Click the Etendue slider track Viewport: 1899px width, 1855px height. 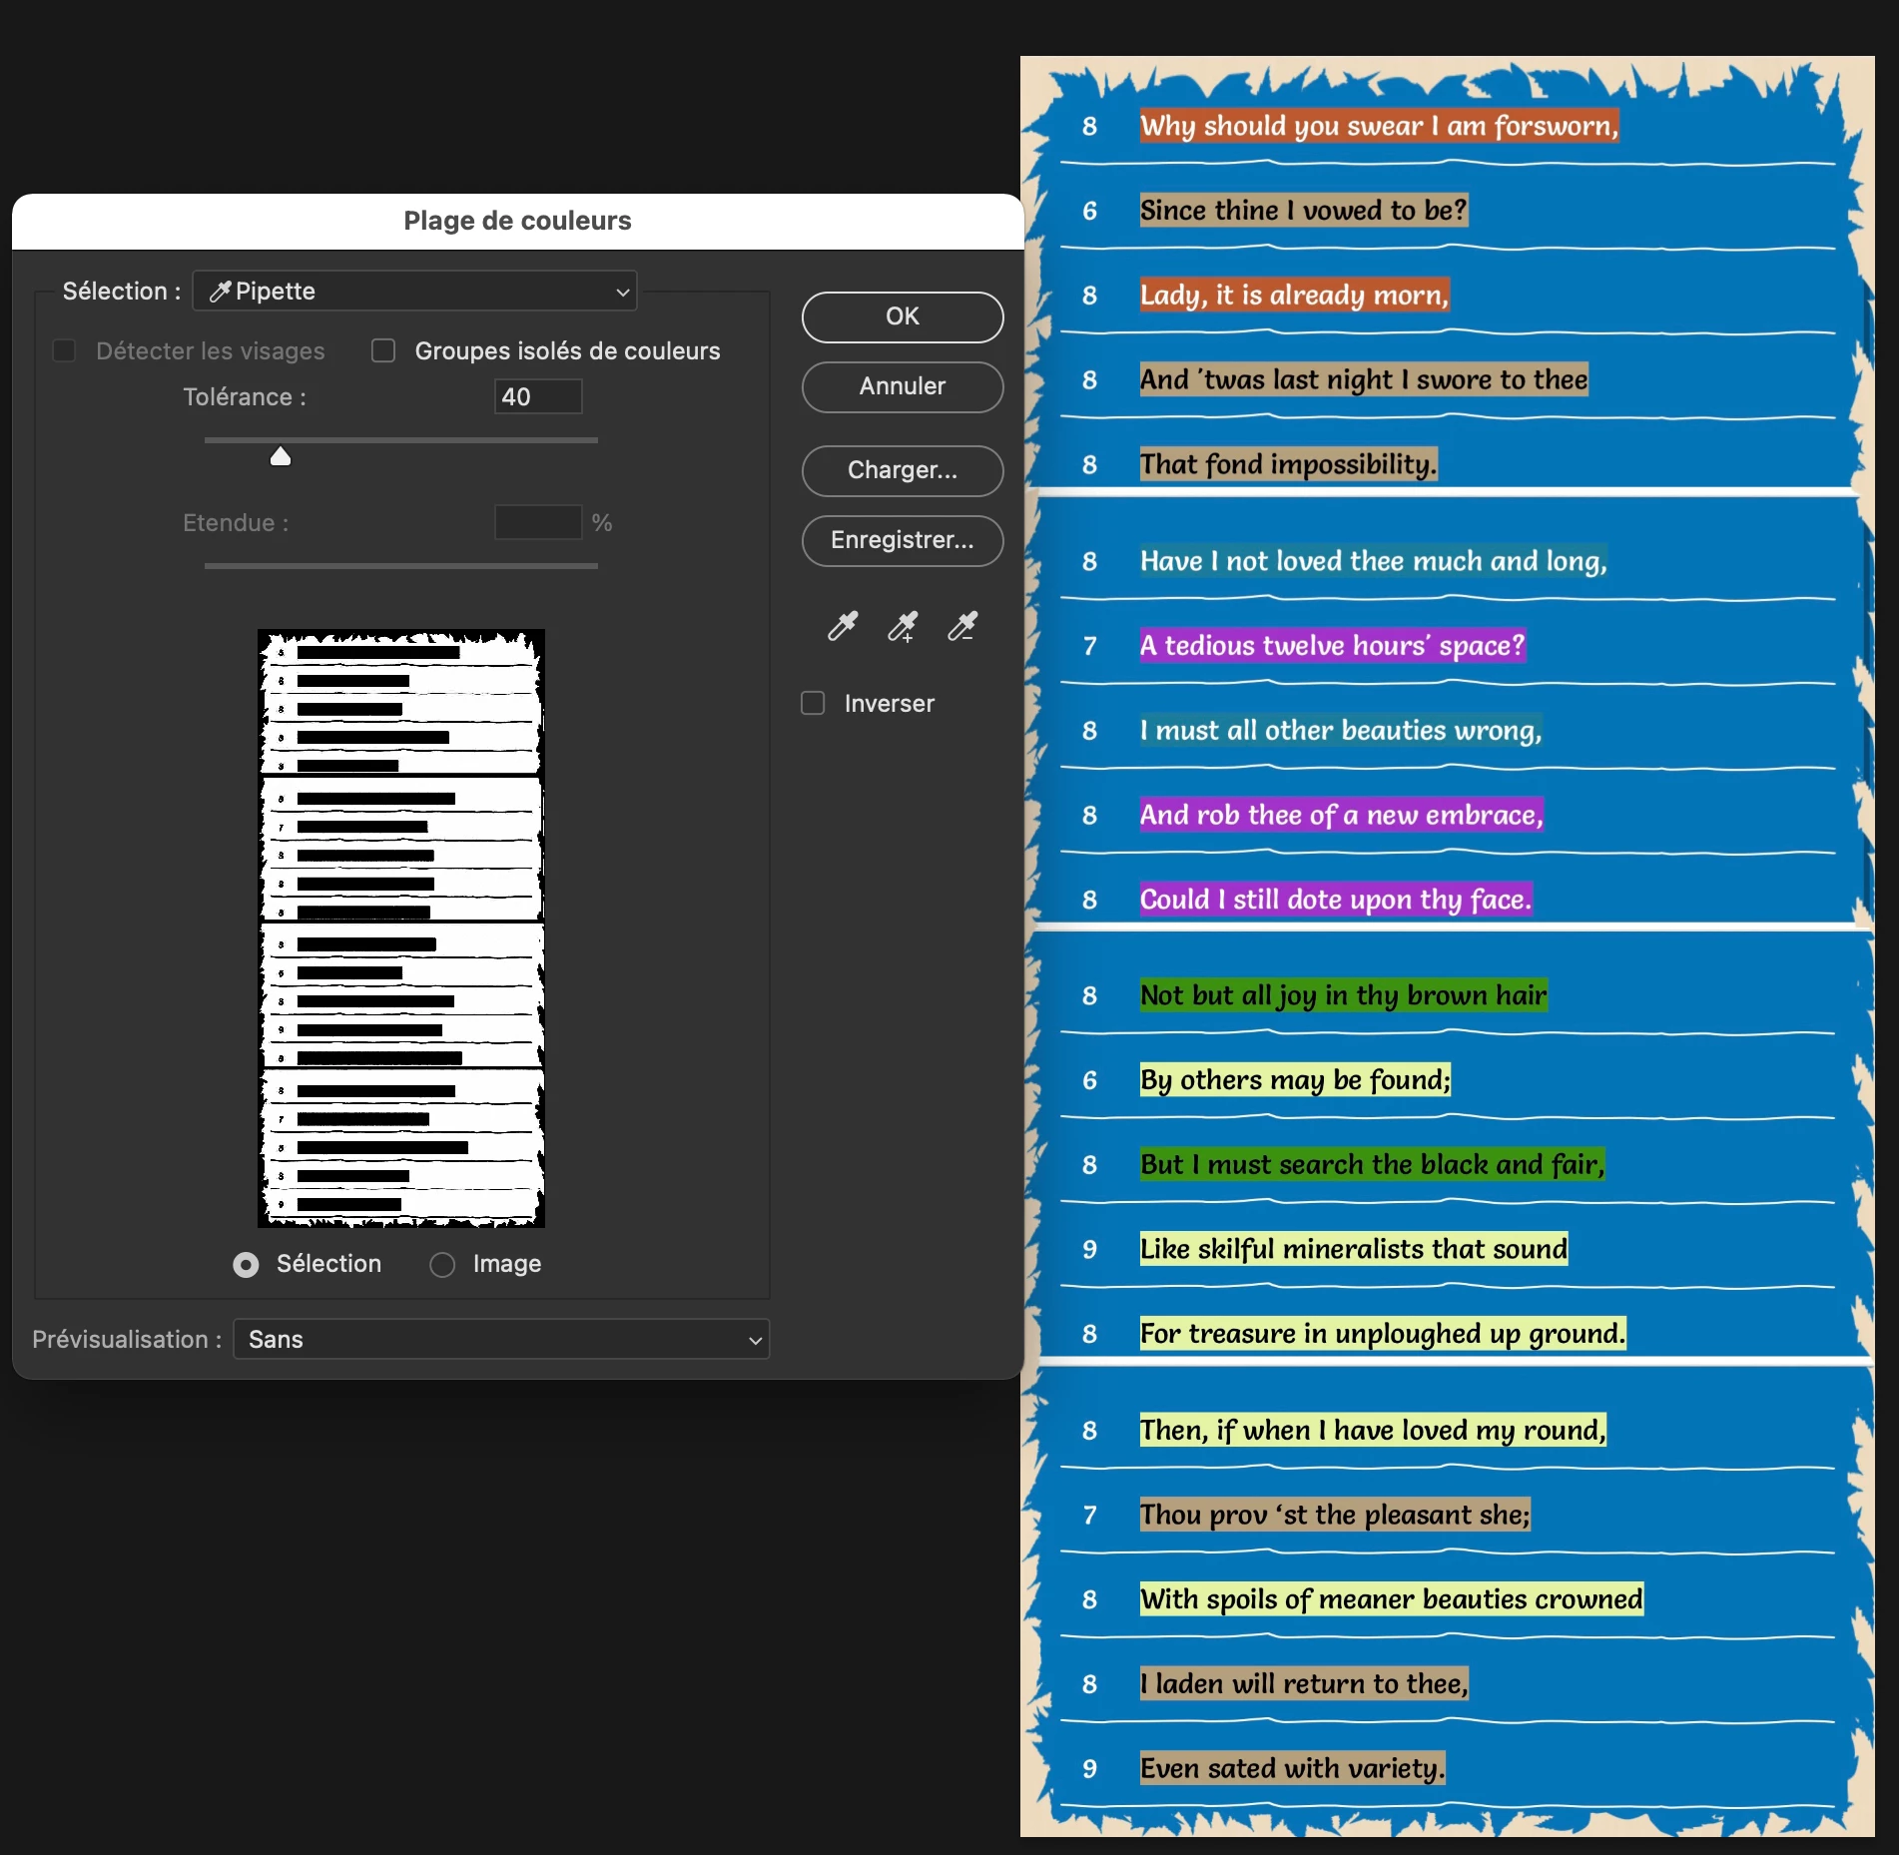coord(401,565)
